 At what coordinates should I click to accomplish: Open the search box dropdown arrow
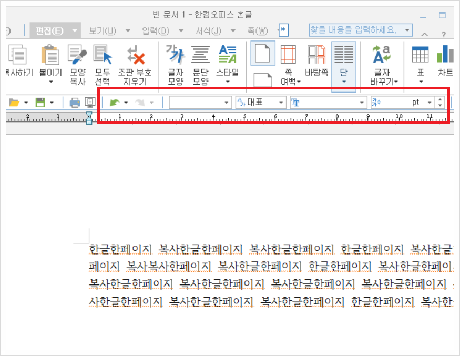click(407, 30)
